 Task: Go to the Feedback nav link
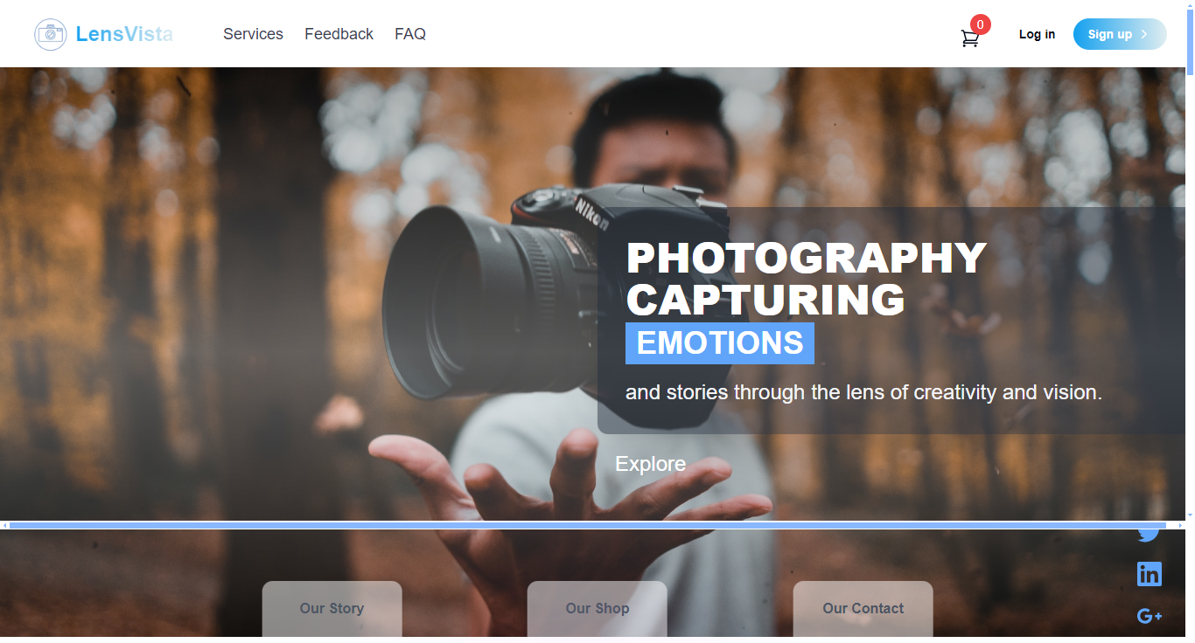tap(339, 34)
